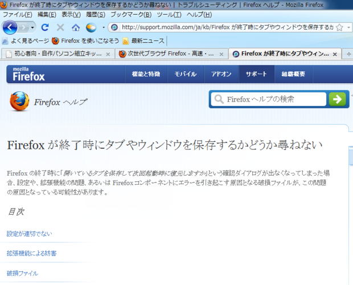Open the 機能と特徴 navigation item

click(x=146, y=74)
